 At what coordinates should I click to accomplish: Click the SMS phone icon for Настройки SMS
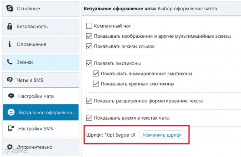(x=11, y=129)
